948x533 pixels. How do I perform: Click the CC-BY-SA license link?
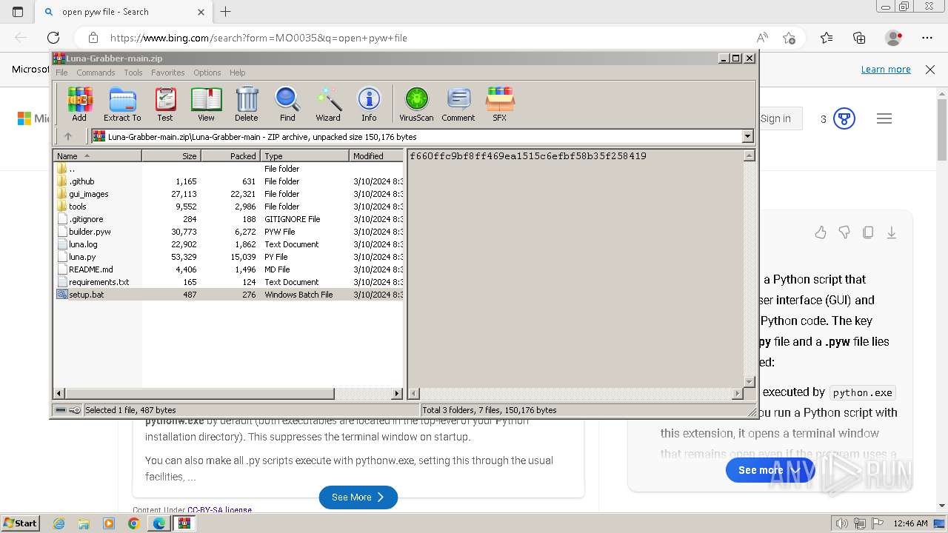pyautogui.click(x=219, y=509)
